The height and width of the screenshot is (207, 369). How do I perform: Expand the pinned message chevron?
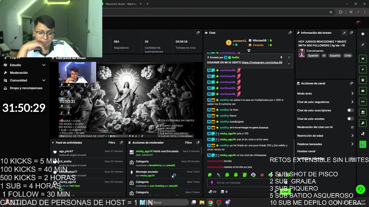pyautogui.click(x=289, y=64)
